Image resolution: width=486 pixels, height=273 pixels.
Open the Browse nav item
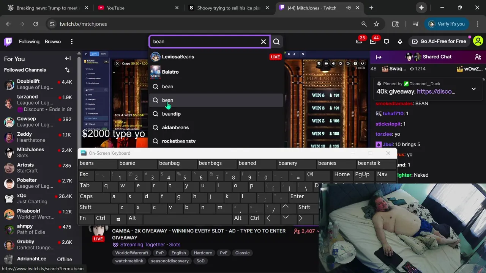53,42
